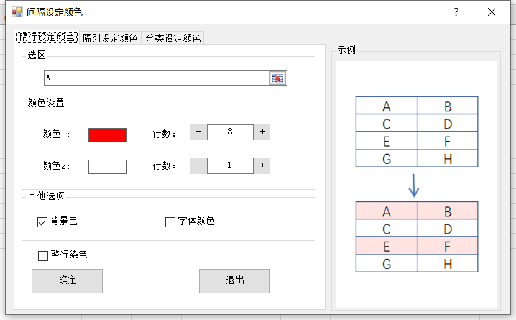This screenshot has width=516, height=320.
Task: Pick the red 颜色1 swatch
Action: coord(108,135)
